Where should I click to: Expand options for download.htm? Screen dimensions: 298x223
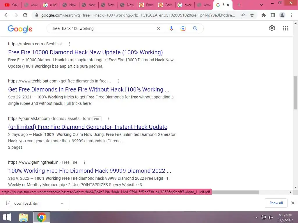pos(62,203)
